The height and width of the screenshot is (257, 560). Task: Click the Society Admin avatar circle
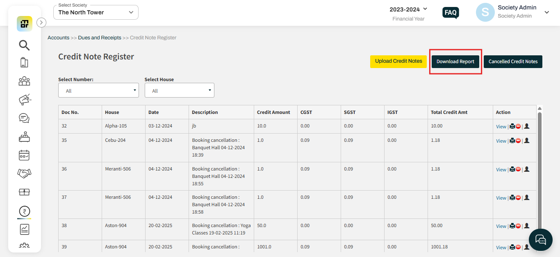point(485,12)
